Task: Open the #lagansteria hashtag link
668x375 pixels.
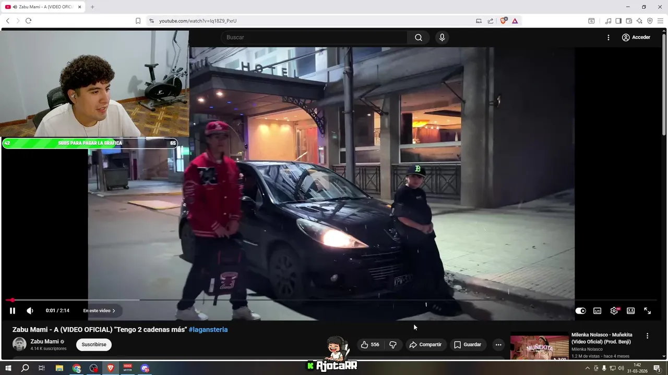Action: point(208,330)
